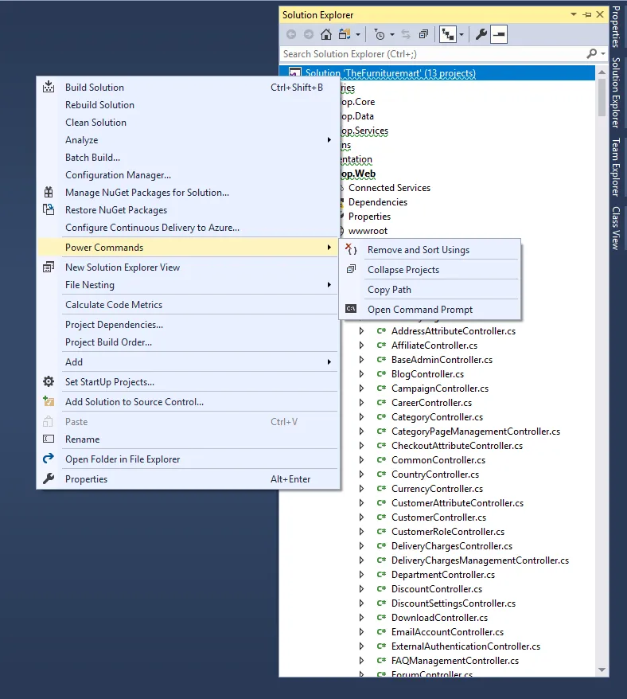Viewport: 627px width, 699px height.
Task: Click the Set StartUp Projects gear icon
Action: pos(48,381)
